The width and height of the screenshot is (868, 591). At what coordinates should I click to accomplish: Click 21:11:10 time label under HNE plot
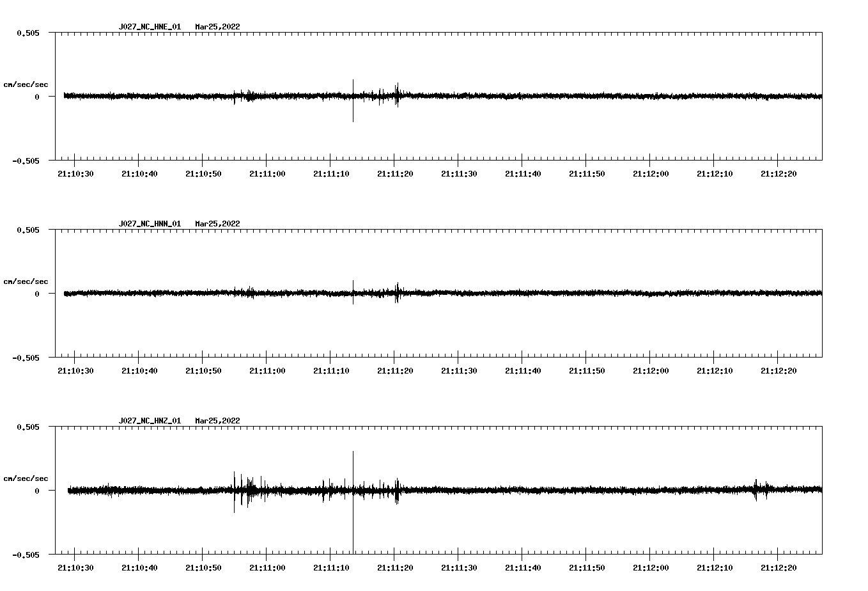(331, 174)
